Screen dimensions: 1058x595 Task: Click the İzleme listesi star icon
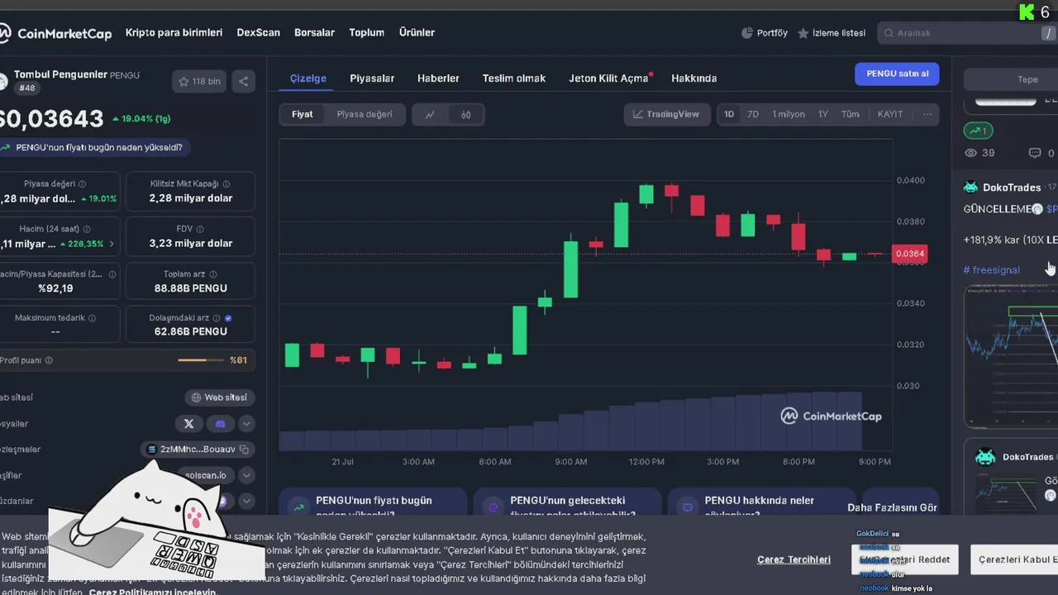[803, 34]
